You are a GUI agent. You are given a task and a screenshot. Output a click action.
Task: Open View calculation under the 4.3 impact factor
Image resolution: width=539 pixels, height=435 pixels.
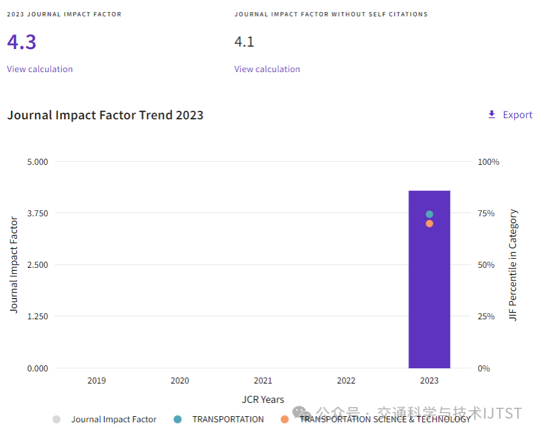(40, 69)
